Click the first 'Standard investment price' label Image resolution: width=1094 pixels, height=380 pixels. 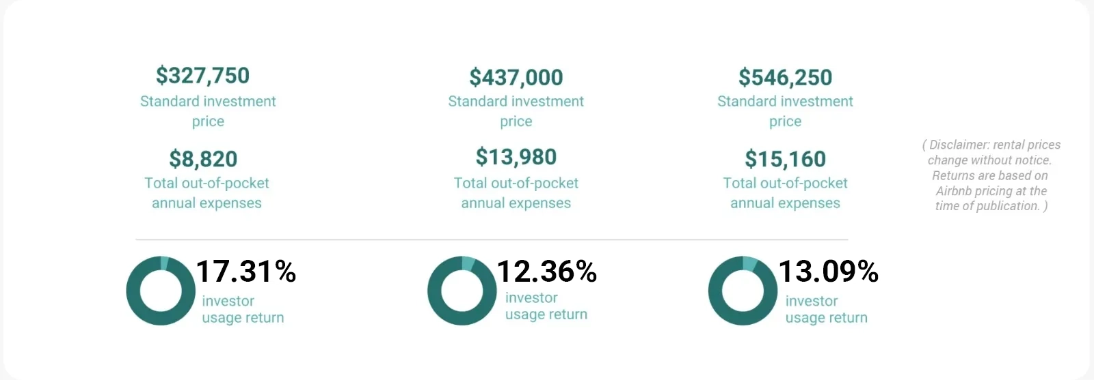pos(208,111)
